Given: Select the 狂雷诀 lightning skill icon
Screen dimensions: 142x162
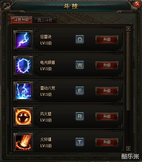Looking at the screenshot, I should 23,40.
